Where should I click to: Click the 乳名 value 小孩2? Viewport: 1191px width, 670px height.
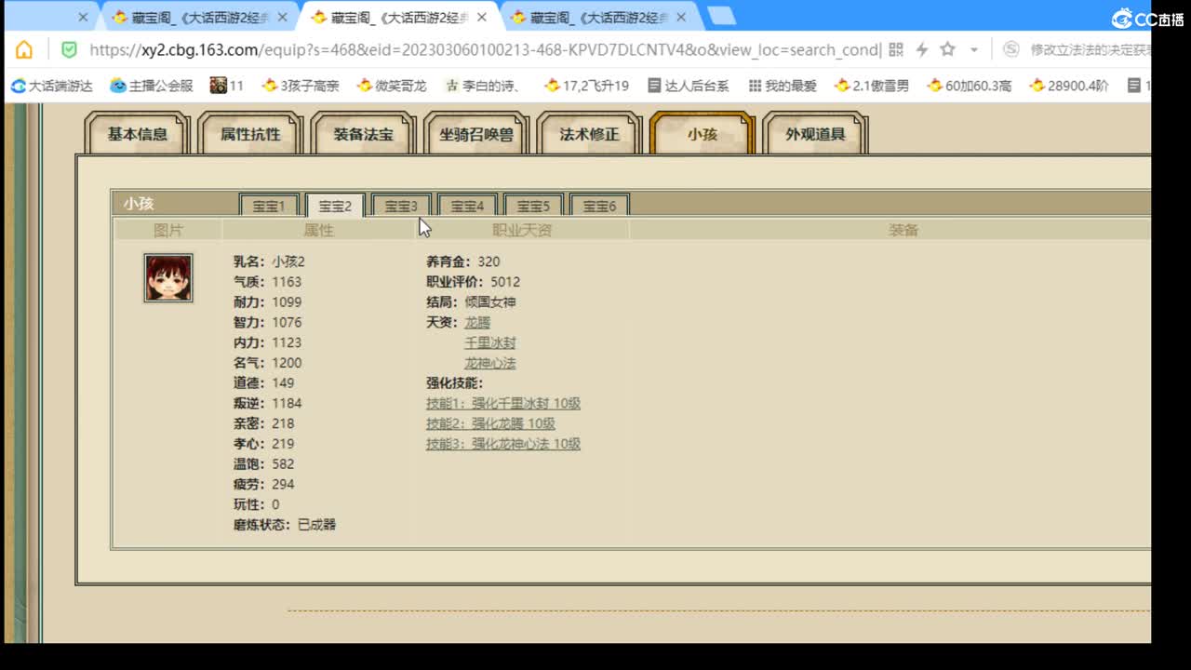click(x=288, y=261)
